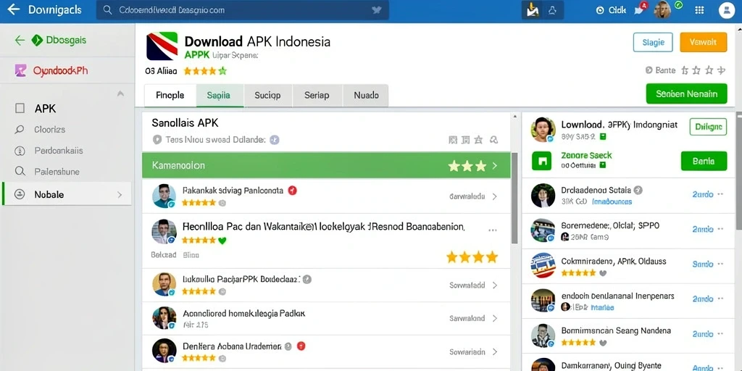This screenshot has width=742, height=371.
Task: Open the account profile icon
Action: pyautogui.click(x=727, y=10)
